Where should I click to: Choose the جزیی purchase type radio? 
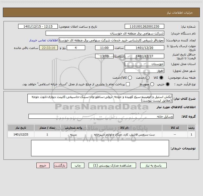pyautogui.click(x=168, y=84)
